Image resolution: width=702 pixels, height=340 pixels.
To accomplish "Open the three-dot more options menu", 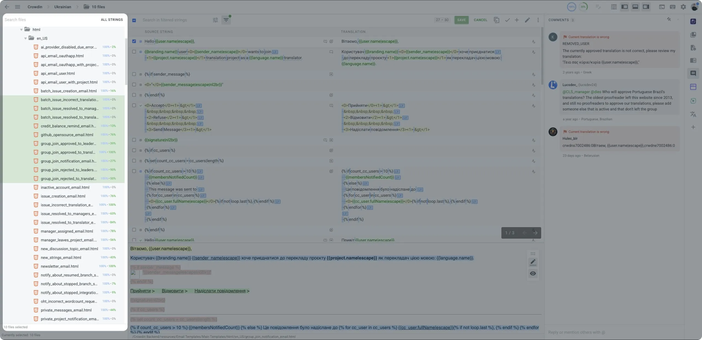I will point(538,20).
